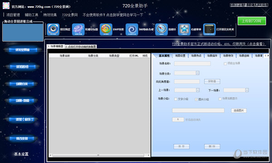
Task: Expand the 上一场景 dropdown
Action: [198, 90]
